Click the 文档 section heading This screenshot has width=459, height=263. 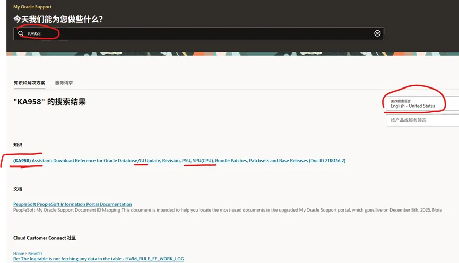click(x=18, y=189)
